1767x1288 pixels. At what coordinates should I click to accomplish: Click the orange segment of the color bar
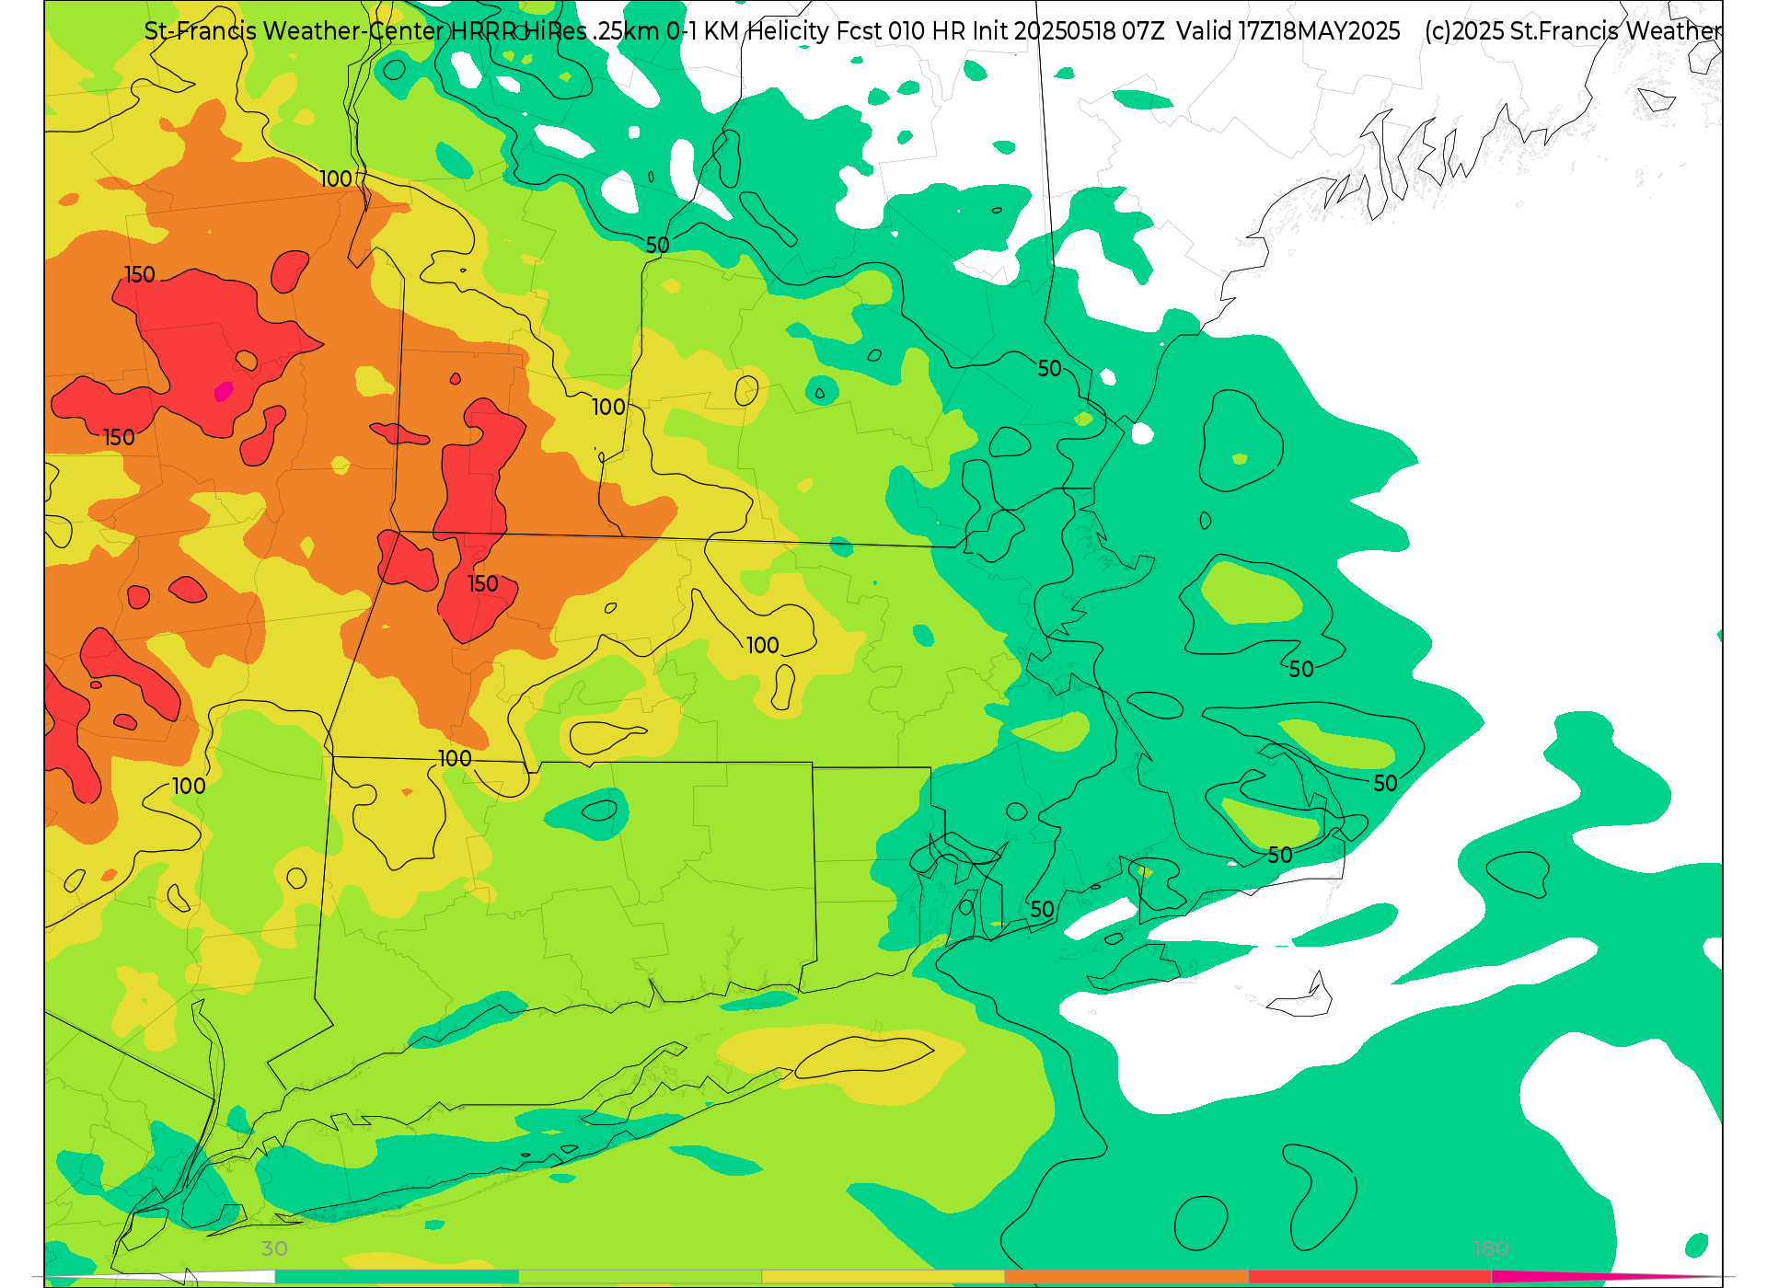point(1126,1276)
